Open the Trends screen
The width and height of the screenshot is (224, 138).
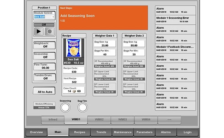click(101, 132)
